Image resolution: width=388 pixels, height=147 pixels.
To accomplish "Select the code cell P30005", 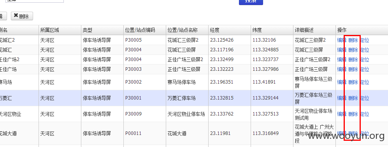I will tap(133, 40).
